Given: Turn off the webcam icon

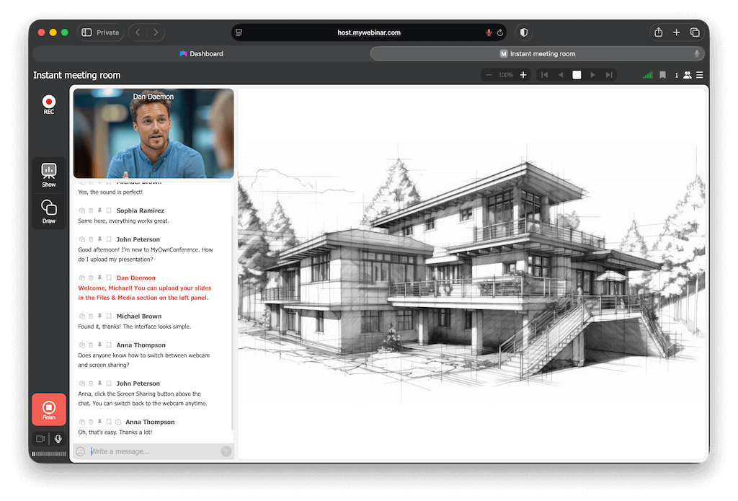Looking at the screenshot, I should pyautogui.click(x=40, y=438).
